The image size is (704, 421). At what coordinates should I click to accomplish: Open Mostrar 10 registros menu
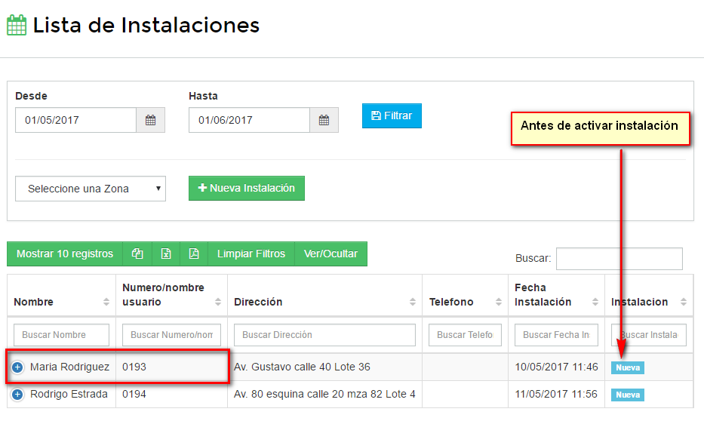click(x=65, y=254)
